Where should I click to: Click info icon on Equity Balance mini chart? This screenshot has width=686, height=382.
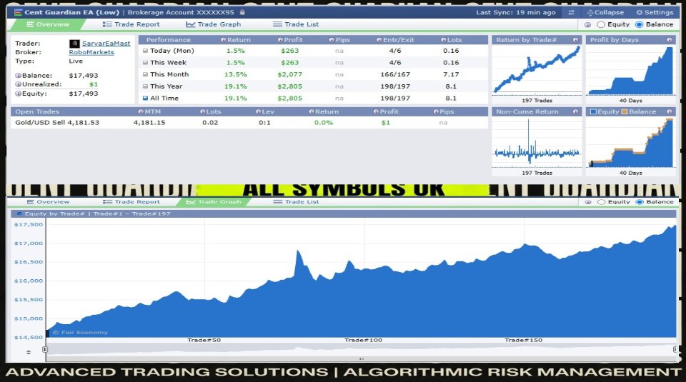(670, 112)
